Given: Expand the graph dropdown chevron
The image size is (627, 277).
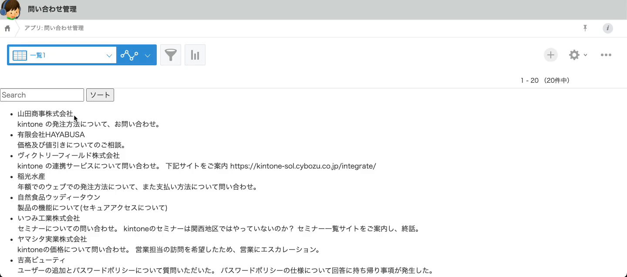Looking at the screenshot, I should point(148,55).
